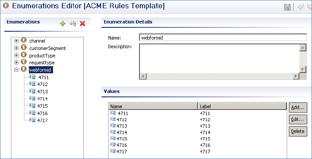The image size is (312, 159).
Task: Click the value icon beside tree item 4711
Action: (x=32, y=77)
